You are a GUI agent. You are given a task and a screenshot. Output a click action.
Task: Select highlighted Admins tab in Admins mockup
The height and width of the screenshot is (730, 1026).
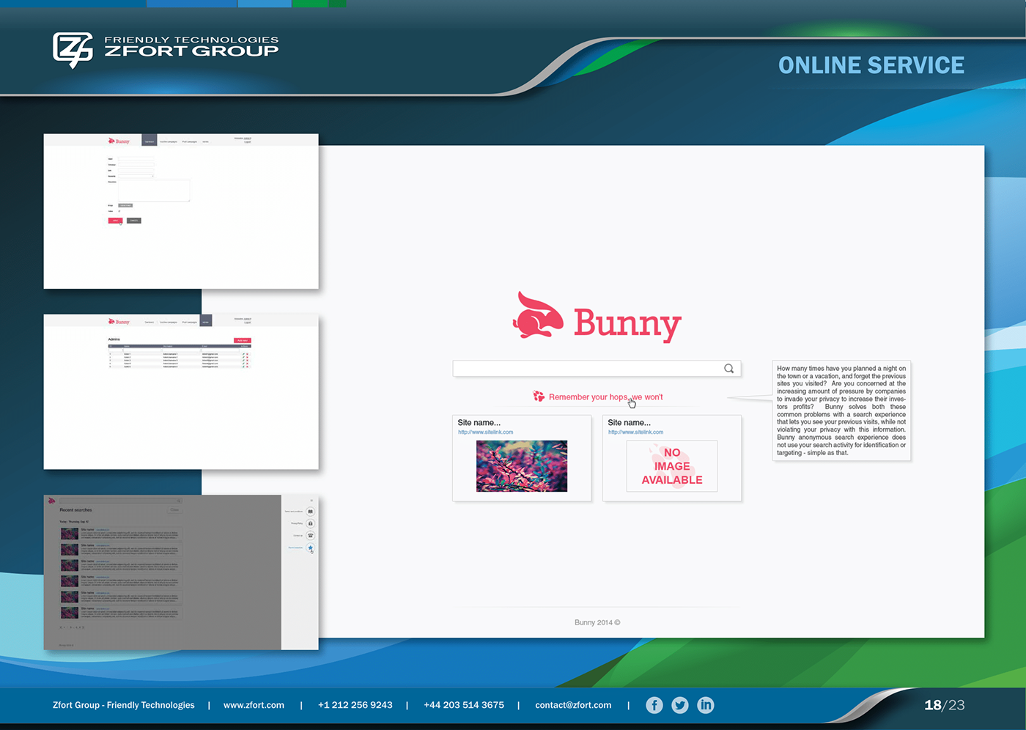(x=206, y=320)
